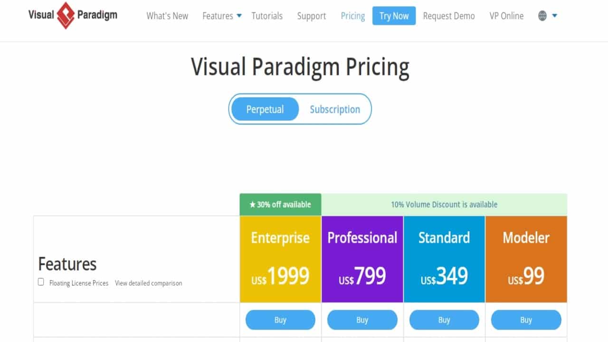Go to the Tutorials page
608x342 pixels.
coord(267,16)
